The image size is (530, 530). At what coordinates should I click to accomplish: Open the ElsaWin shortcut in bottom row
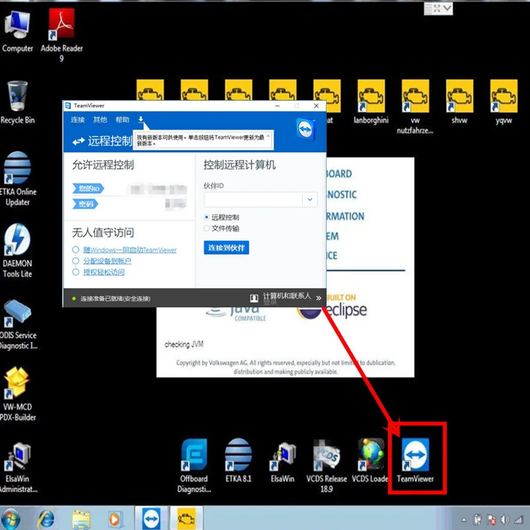pyautogui.click(x=283, y=462)
